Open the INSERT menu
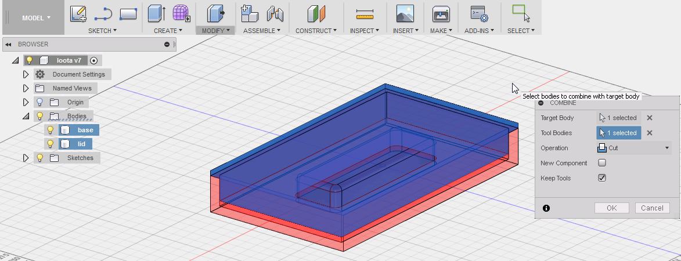The width and height of the screenshot is (681, 261). click(x=406, y=31)
